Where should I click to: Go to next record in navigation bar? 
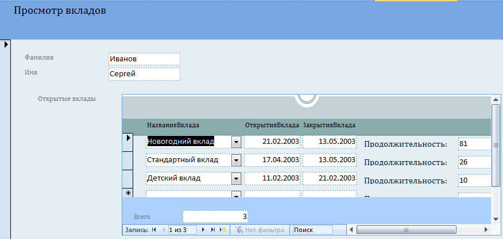(203, 230)
